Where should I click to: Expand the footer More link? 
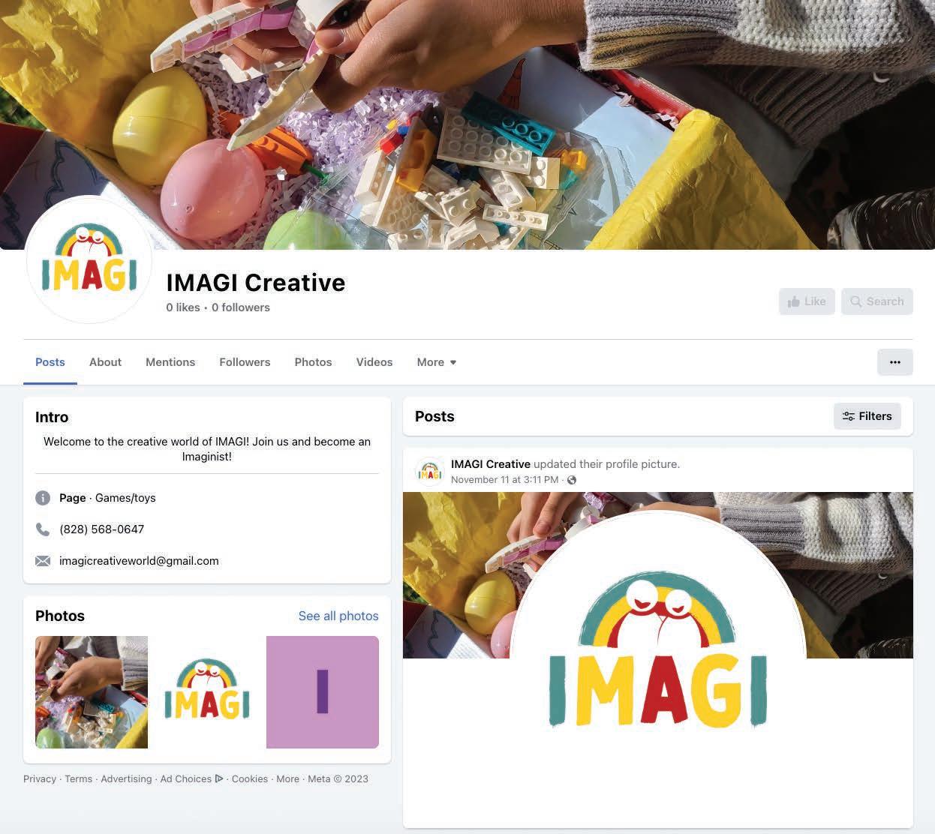coord(287,779)
